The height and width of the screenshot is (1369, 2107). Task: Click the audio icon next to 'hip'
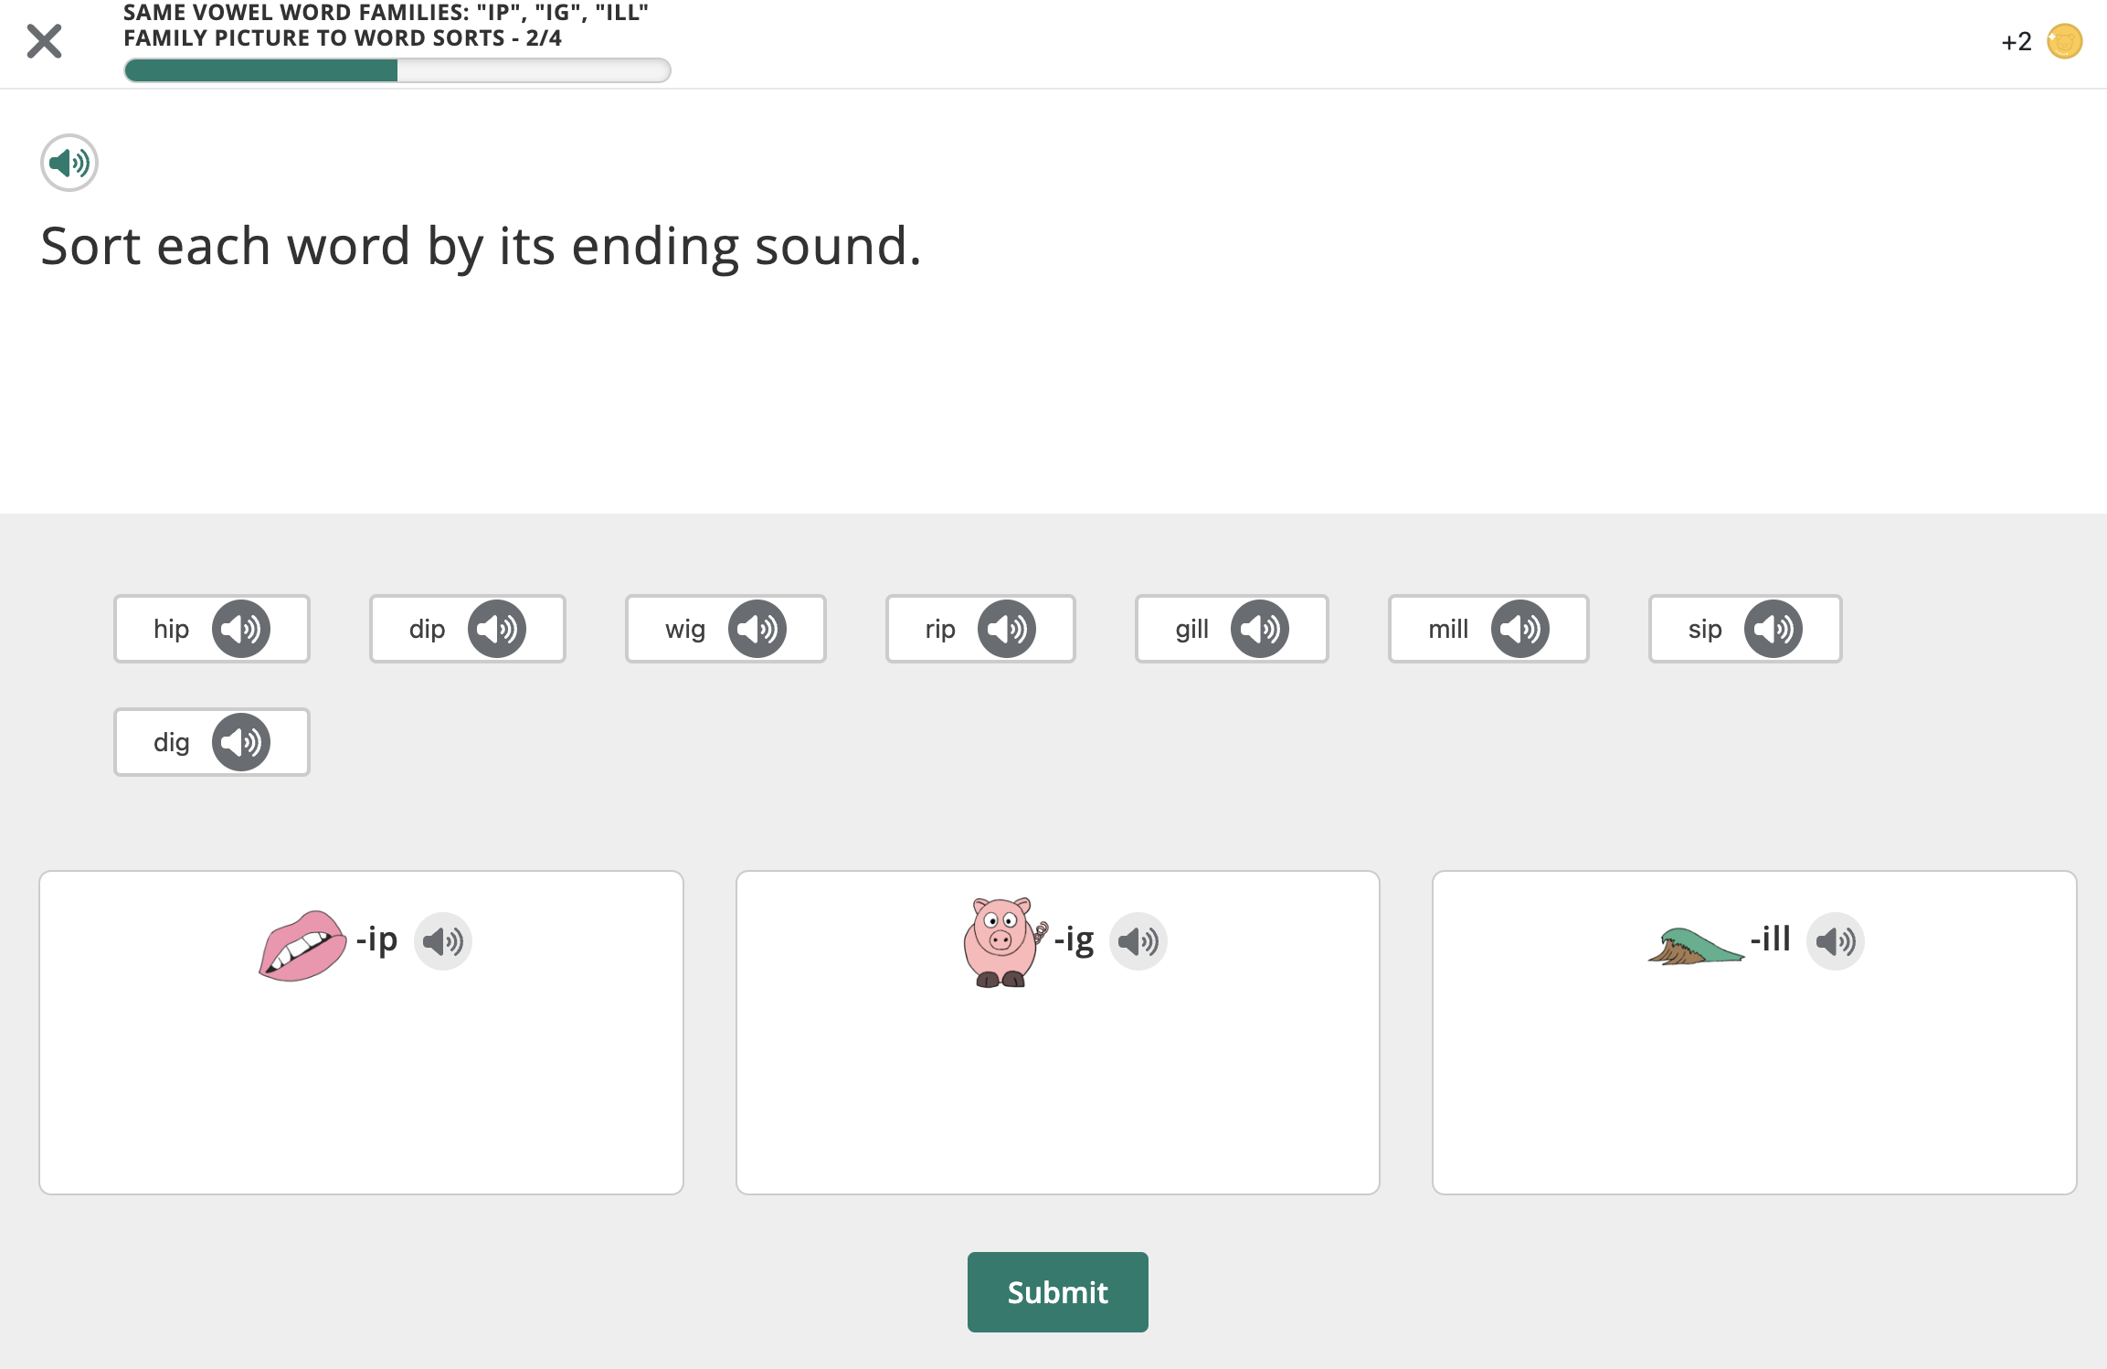click(x=241, y=629)
